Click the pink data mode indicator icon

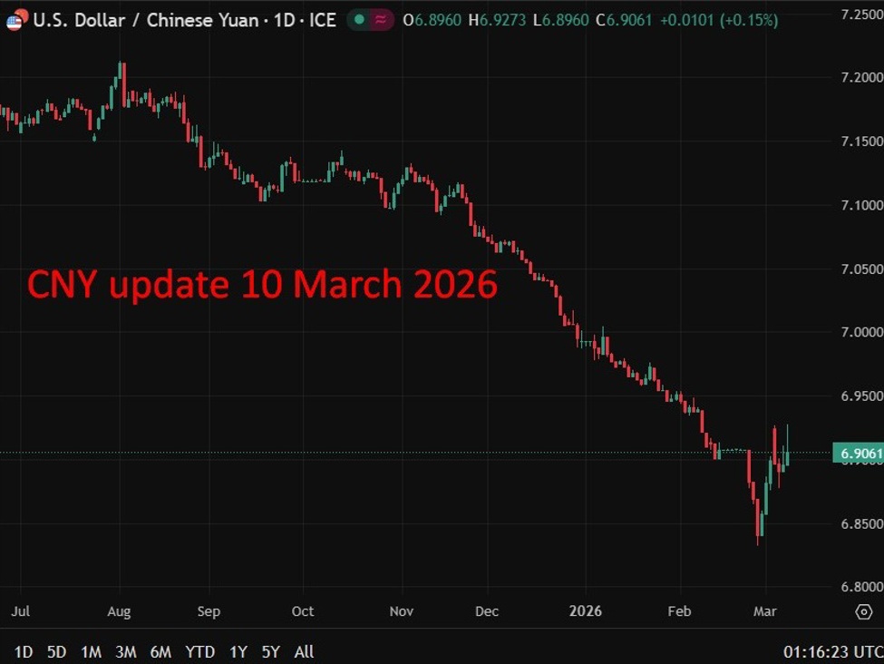coord(383,19)
